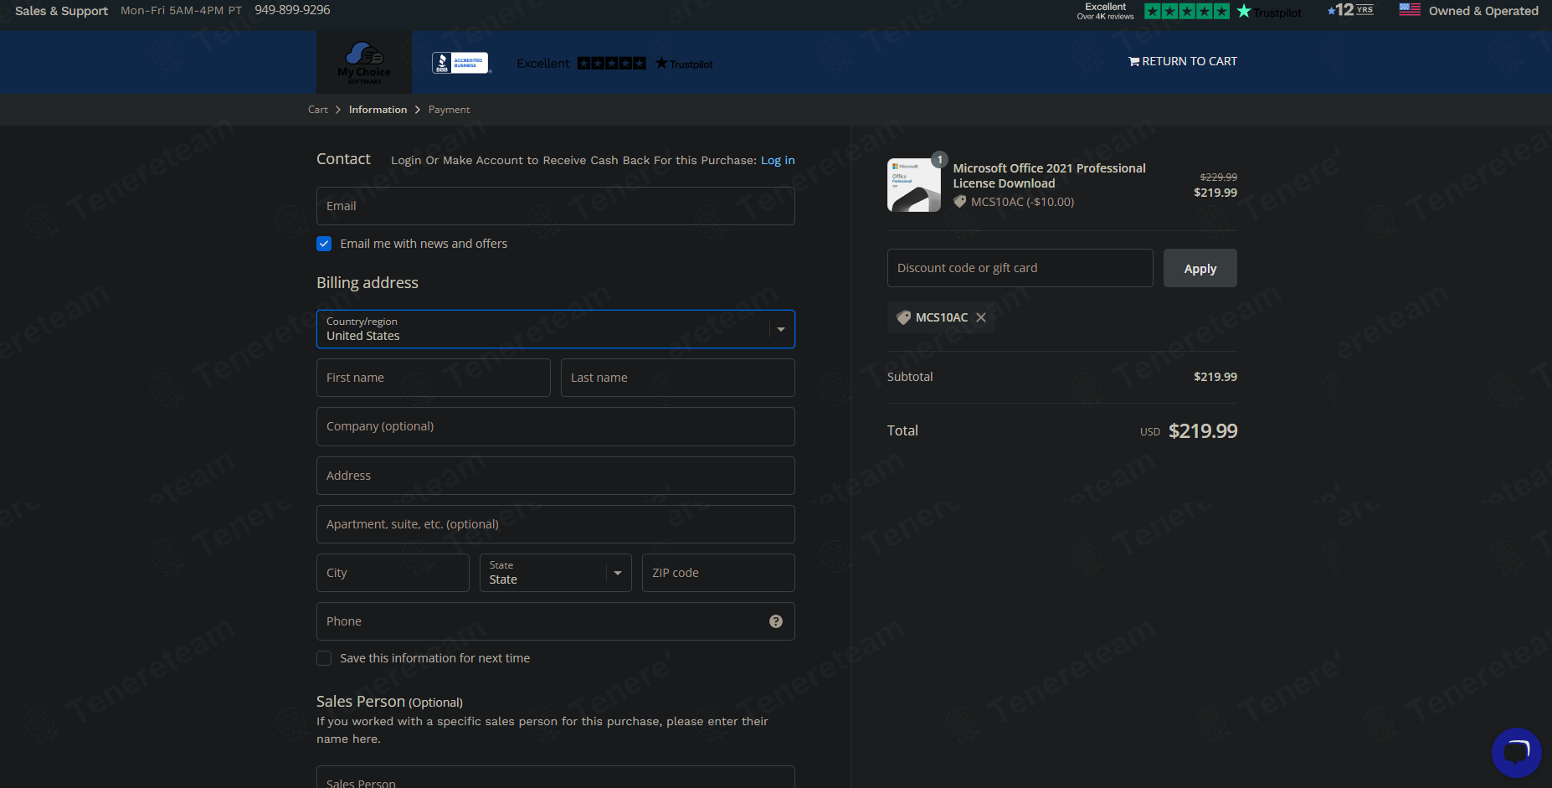Open the BBB Accredited Business badge
The image size is (1552, 788).
pos(460,63)
